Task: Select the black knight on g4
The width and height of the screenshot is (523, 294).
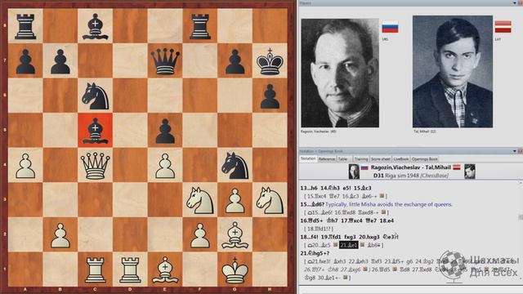Action: tap(235, 165)
